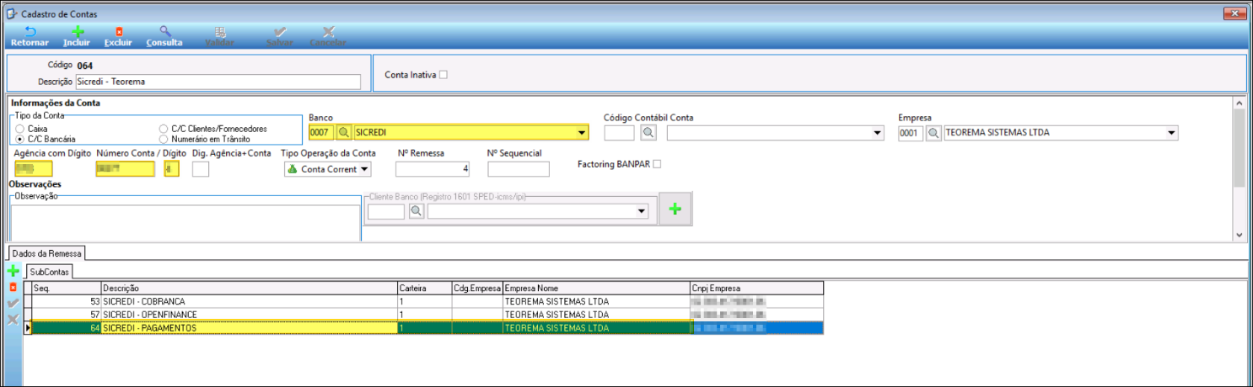1253x387 pixels.
Task: Select C/C Clientes/Fornecedores radio option
Action: coord(164,129)
